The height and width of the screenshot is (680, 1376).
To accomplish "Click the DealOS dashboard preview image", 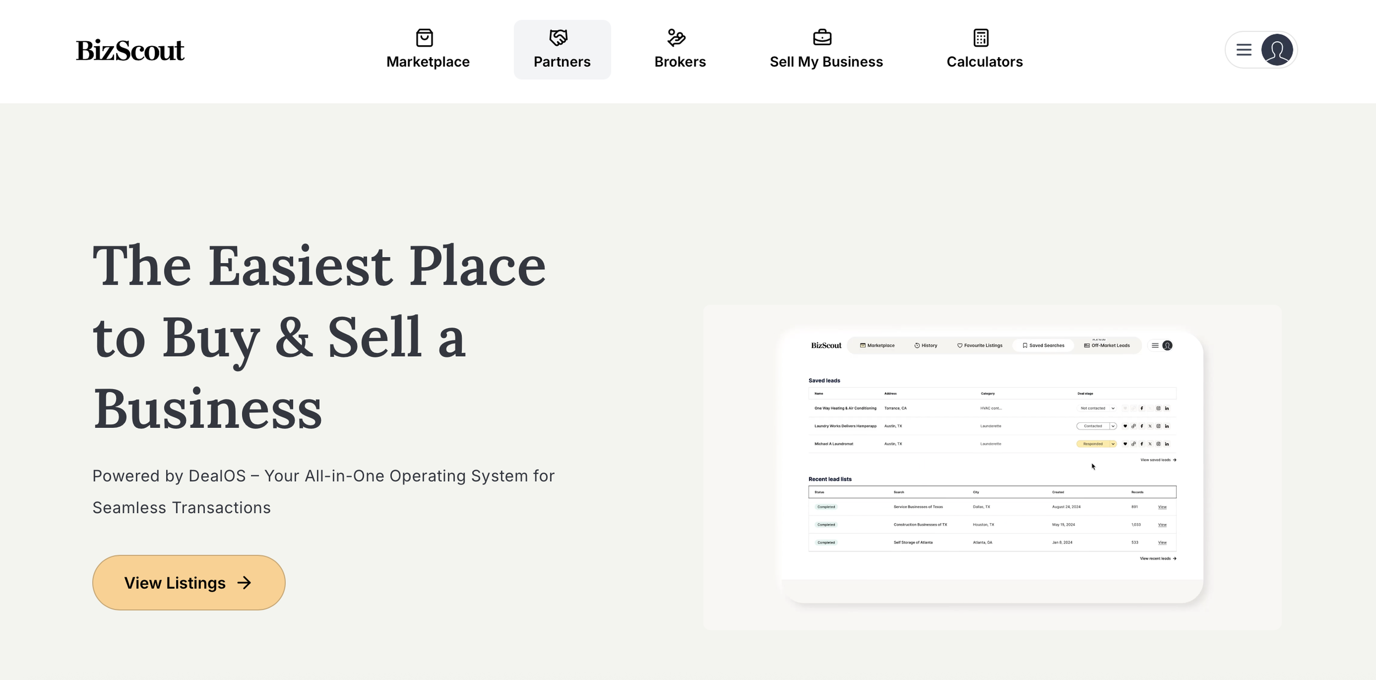I will [992, 467].
